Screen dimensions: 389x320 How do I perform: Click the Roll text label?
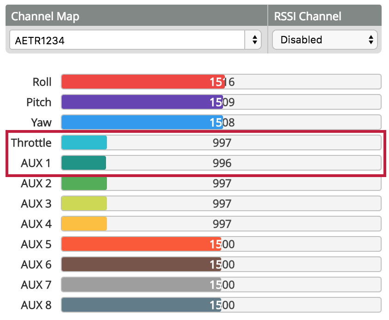42,82
